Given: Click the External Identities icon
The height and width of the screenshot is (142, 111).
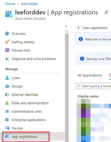Looking at the screenshot, I should point(7,95).
